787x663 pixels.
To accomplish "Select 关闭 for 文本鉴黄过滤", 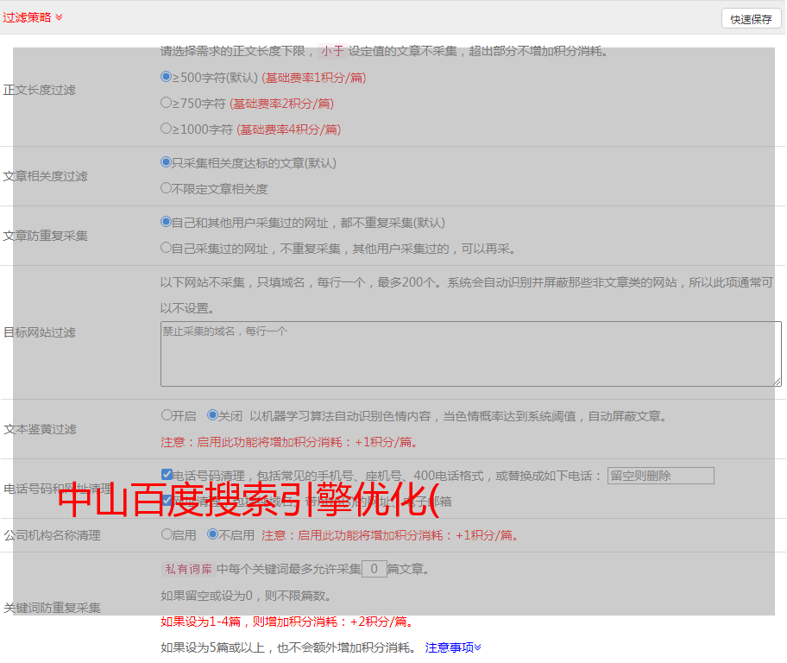I will [213, 415].
